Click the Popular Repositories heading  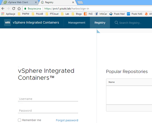click(127, 72)
